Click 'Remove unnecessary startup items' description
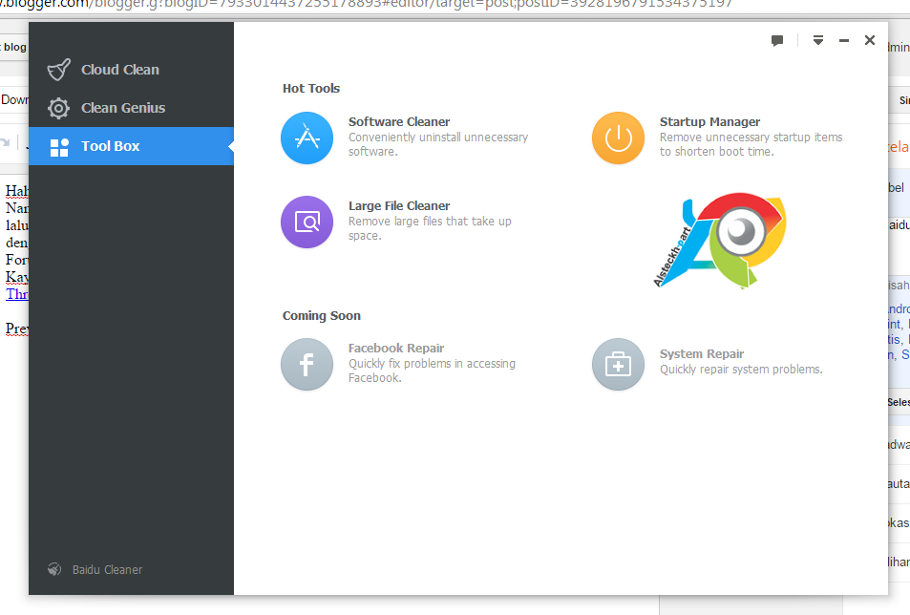The image size is (910, 615). pos(751,144)
